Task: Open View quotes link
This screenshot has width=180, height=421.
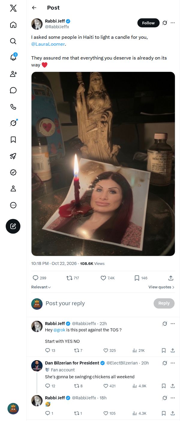Action: [161, 287]
